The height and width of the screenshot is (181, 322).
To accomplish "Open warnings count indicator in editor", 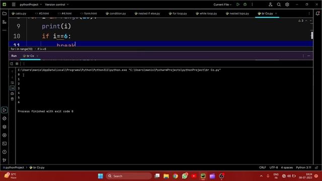I will (301, 21).
